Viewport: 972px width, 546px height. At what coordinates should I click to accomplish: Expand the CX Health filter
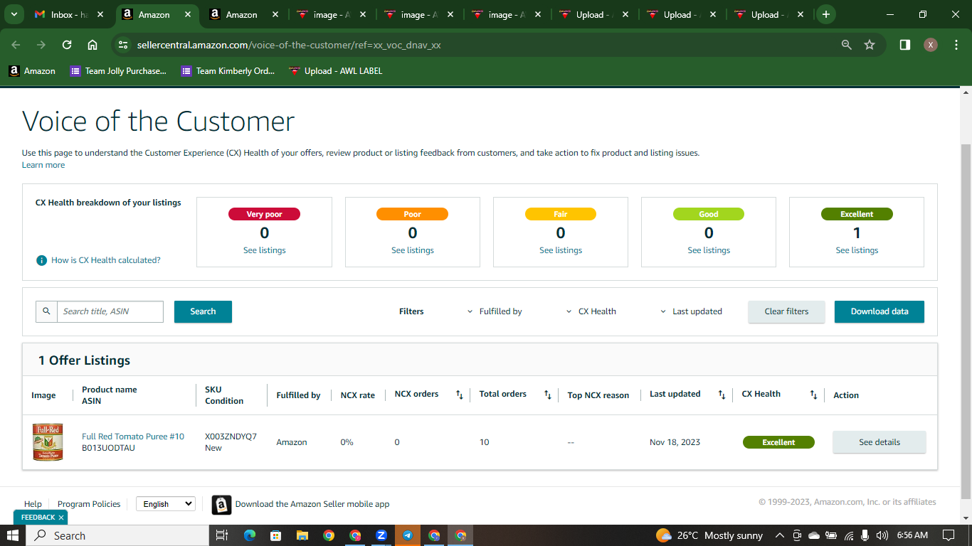(591, 311)
